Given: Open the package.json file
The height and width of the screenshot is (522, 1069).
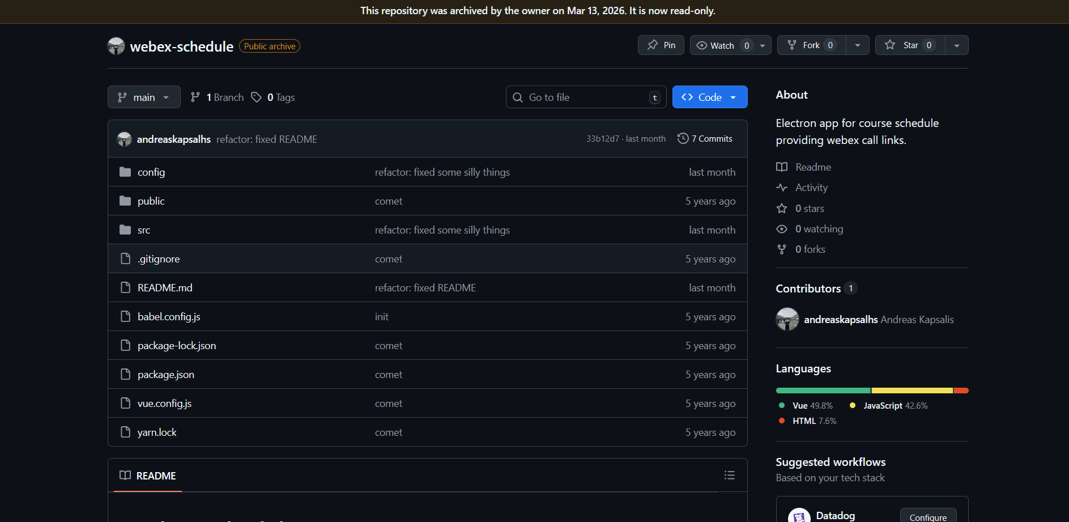Looking at the screenshot, I should coord(165,375).
